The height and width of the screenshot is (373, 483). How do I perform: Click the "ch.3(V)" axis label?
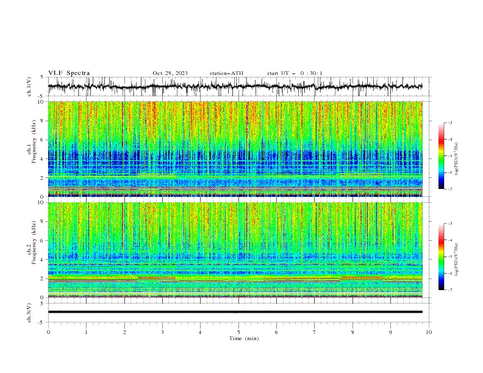[29, 313]
